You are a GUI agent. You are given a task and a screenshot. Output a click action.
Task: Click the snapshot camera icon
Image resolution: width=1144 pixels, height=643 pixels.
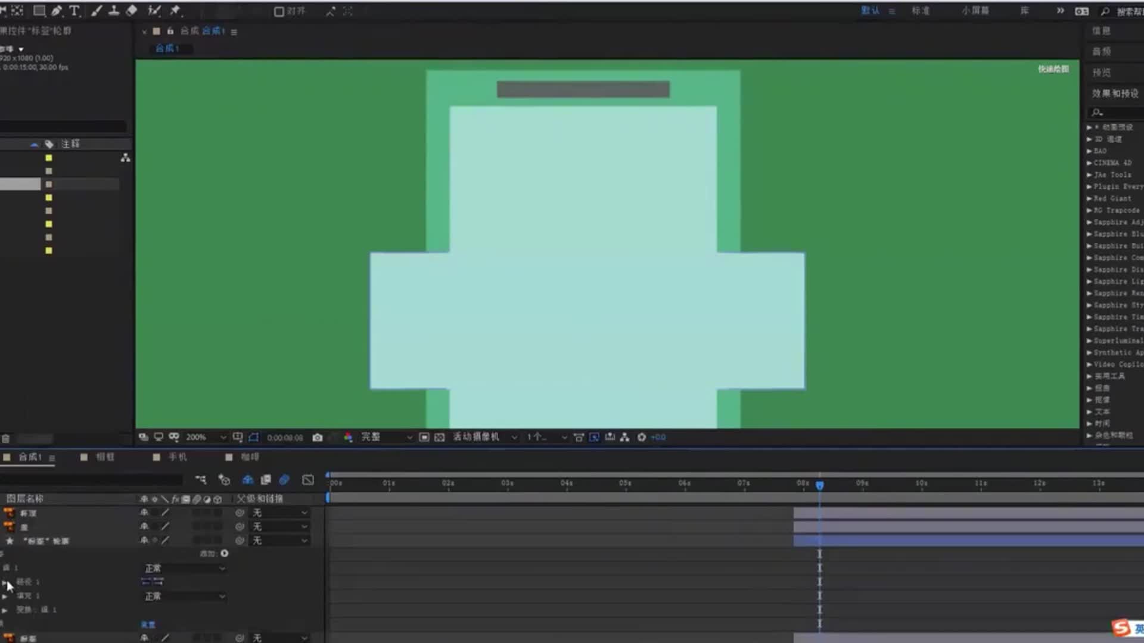[x=318, y=438]
